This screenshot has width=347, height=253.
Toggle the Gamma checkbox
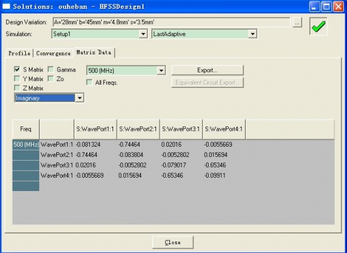[x=51, y=70]
